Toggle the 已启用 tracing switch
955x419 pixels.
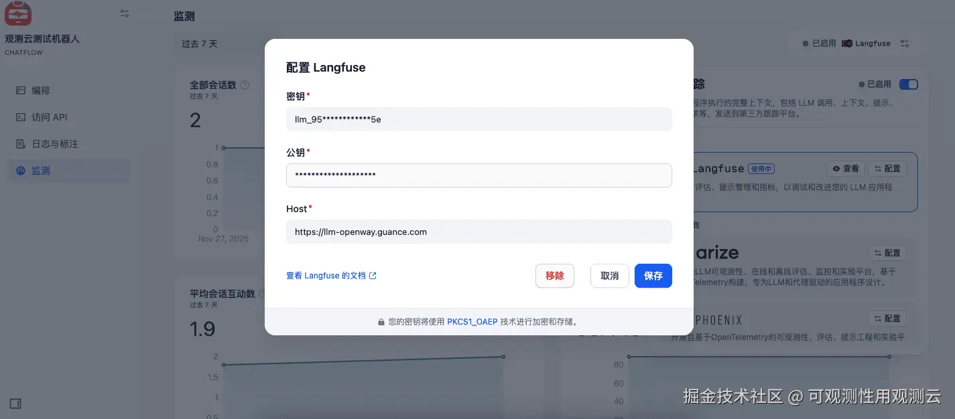click(909, 84)
